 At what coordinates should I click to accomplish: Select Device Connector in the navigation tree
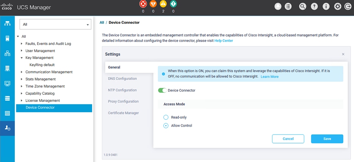(x=40, y=108)
